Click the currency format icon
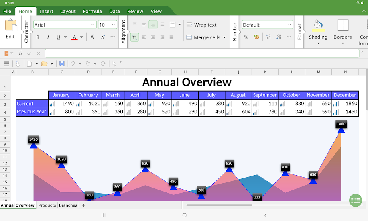The image size is (368, 221). click(x=256, y=37)
